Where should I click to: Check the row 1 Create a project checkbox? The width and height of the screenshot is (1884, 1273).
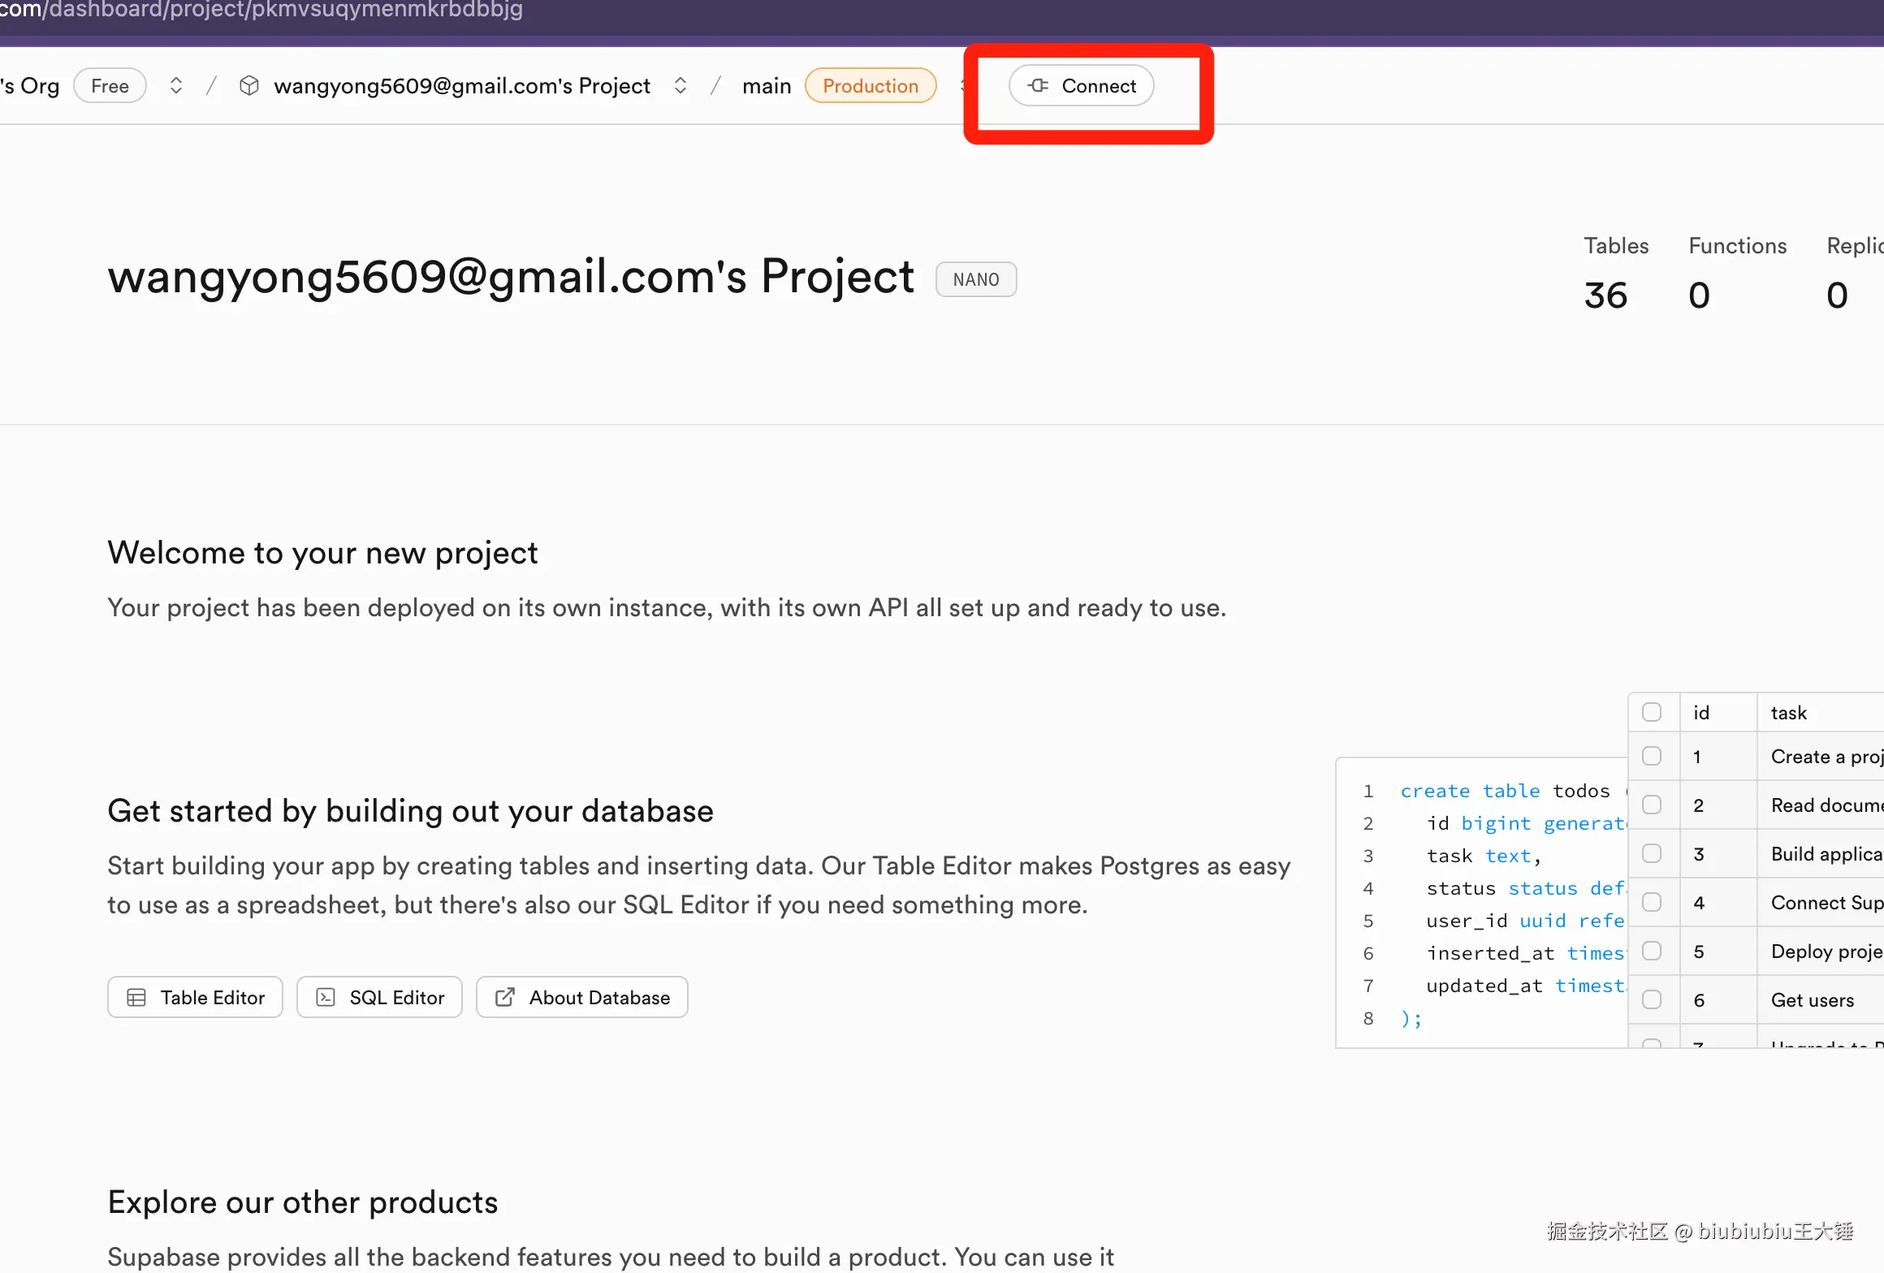point(1652,756)
